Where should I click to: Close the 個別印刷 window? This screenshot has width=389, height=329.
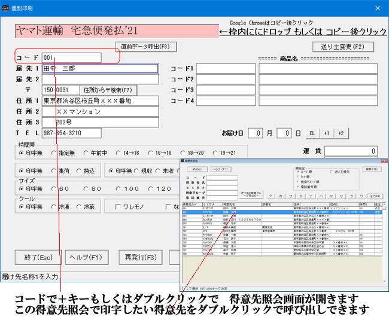377,8
